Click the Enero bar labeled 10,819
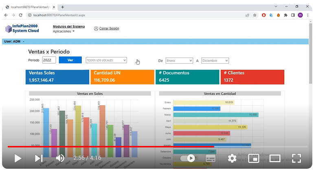 pos(204,102)
